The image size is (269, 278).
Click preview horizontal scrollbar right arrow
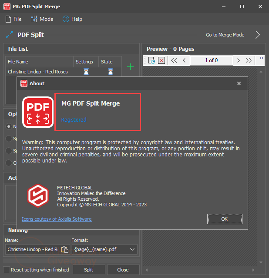click(253, 270)
